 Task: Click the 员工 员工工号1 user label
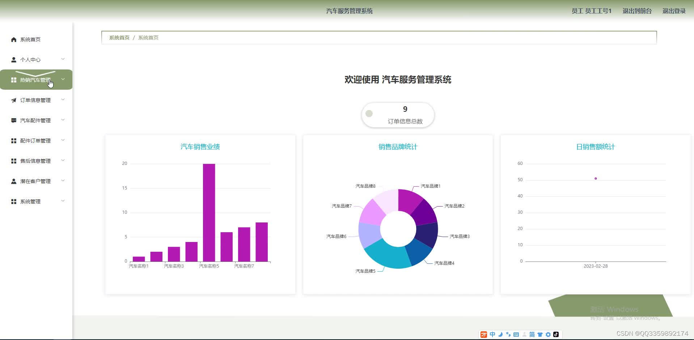[x=592, y=11]
